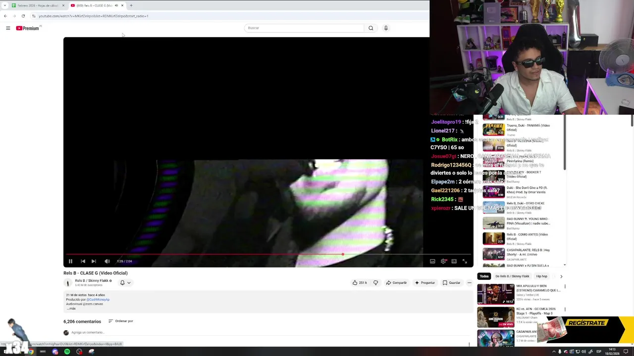The width and height of the screenshot is (634, 356).
Task: Select the Hip hop filter chip
Action: (x=542, y=276)
